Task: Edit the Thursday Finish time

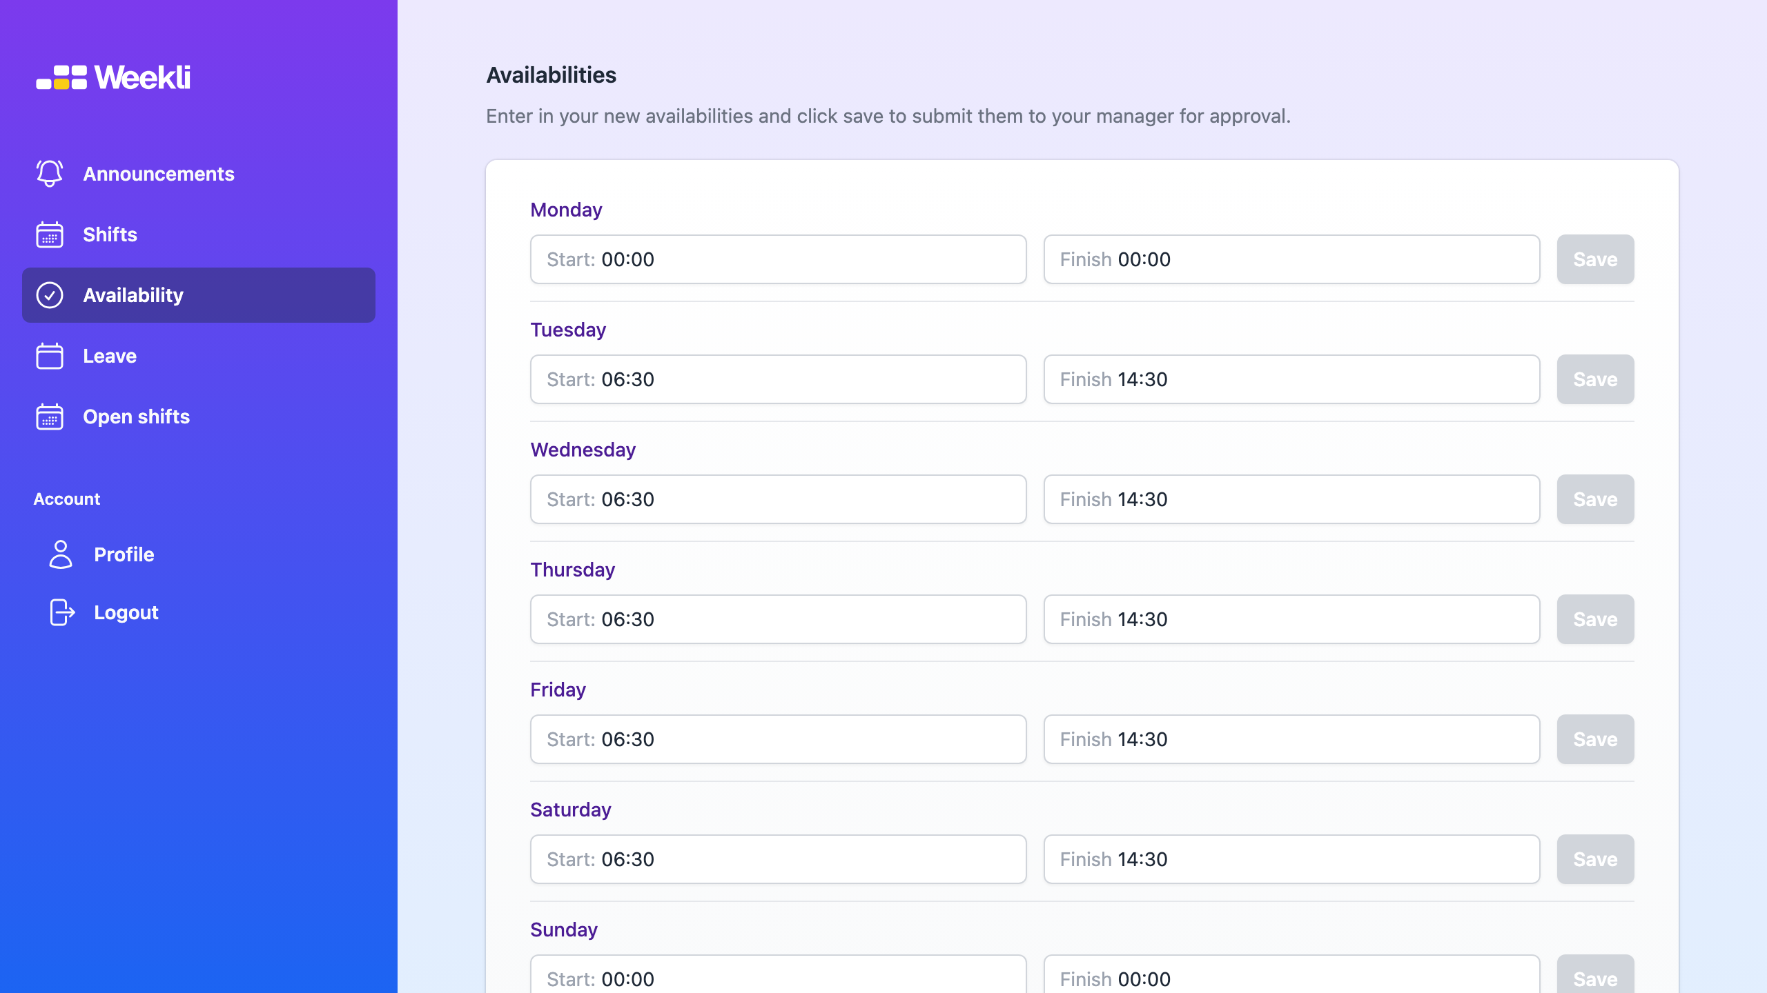Action: coord(1292,619)
